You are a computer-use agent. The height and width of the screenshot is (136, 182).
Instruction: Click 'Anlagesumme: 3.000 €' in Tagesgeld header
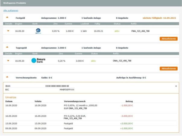coord(54,48)
